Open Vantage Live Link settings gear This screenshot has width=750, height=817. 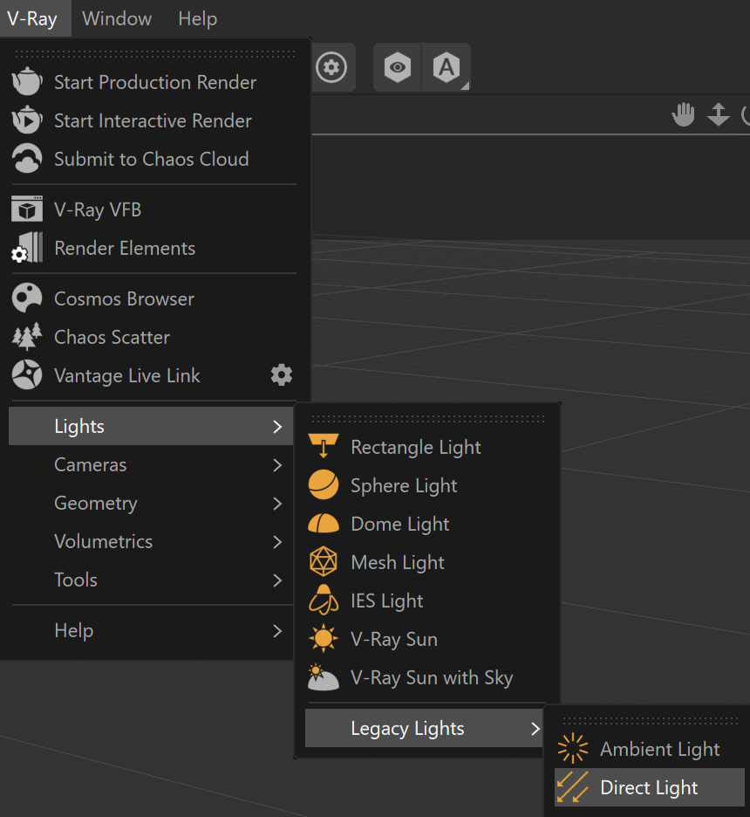(282, 375)
